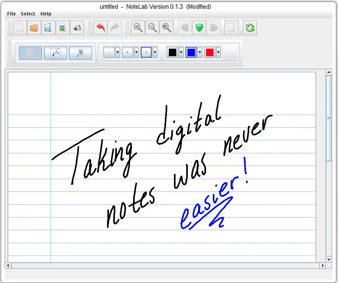Refresh the canvas with green arrows icon
Image resolution: width=338 pixels, height=283 pixels.
(x=250, y=28)
